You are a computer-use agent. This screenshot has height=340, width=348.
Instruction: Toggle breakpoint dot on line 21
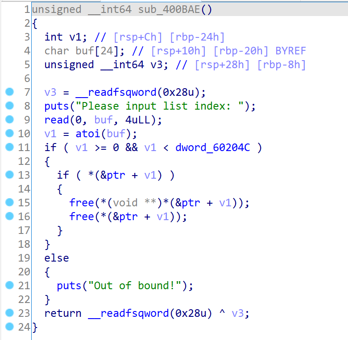(9, 285)
